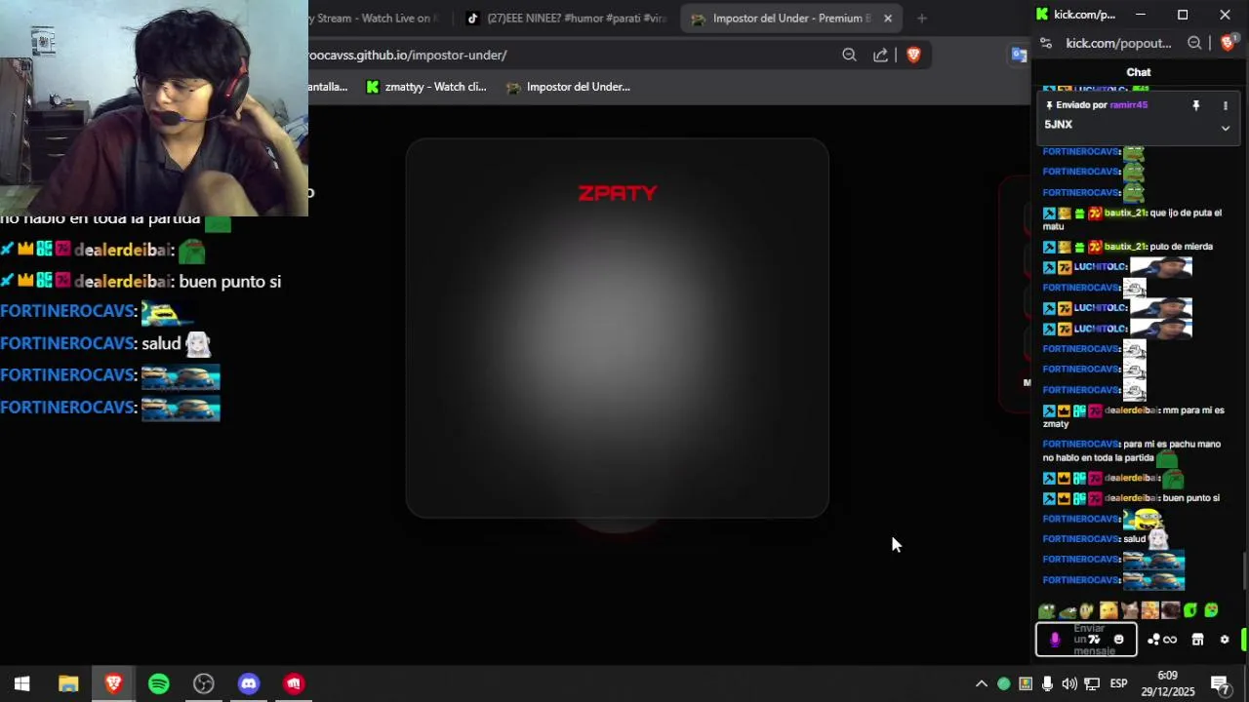The image size is (1249, 702).
Task: Click the tray microphone icon
Action: coord(1047,683)
